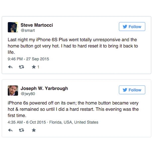Follow Joseph W. Yarbrough
This screenshot has height=149, width=153.
pos(132,90)
